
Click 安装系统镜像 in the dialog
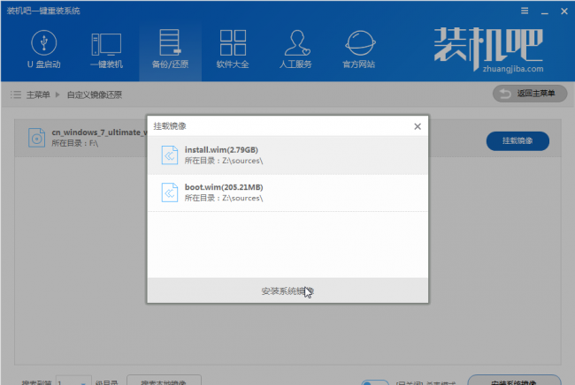coord(287,291)
